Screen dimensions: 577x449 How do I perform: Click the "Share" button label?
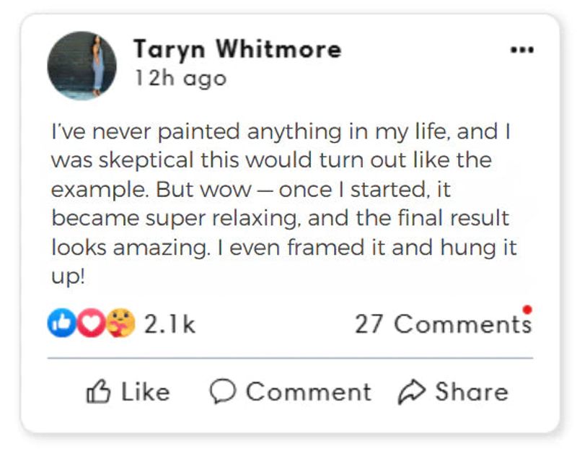pos(472,391)
